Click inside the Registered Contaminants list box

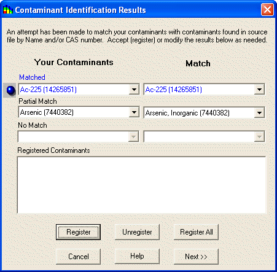coord(141,185)
